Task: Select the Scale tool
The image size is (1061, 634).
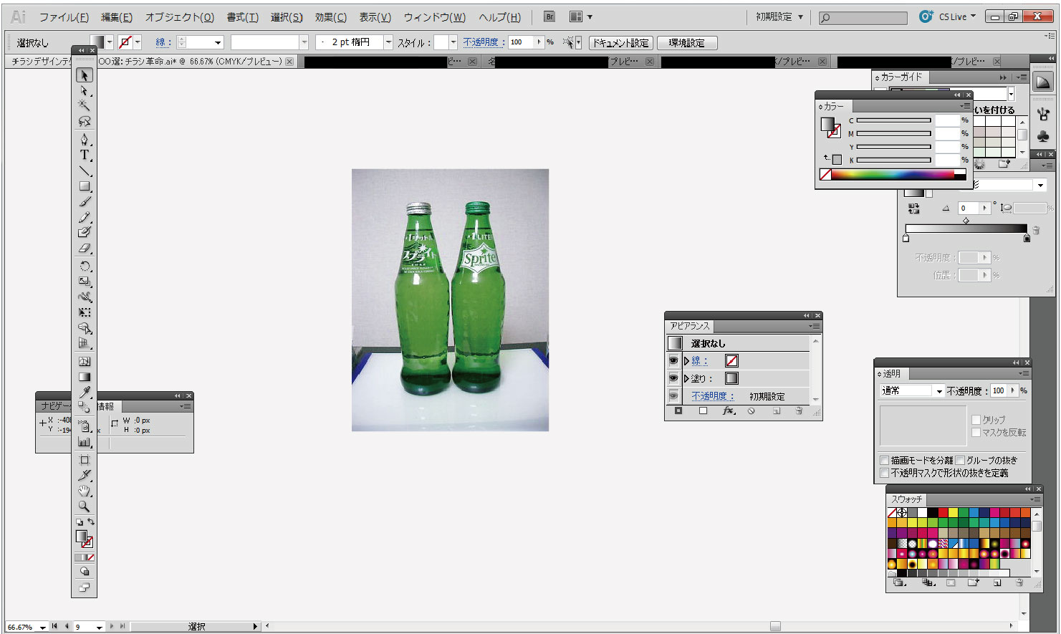Action: pyautogui.click(x=84, y=282)
